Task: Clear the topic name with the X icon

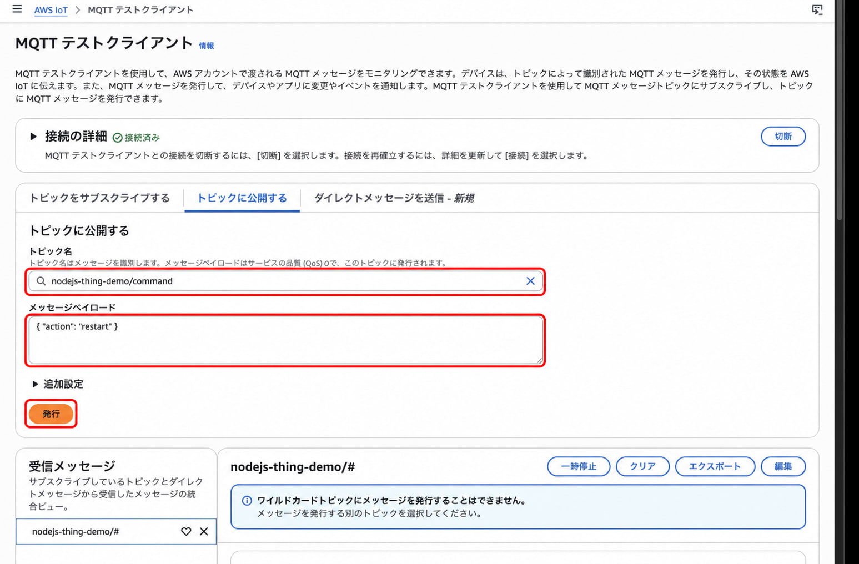Action: (530, 281)
